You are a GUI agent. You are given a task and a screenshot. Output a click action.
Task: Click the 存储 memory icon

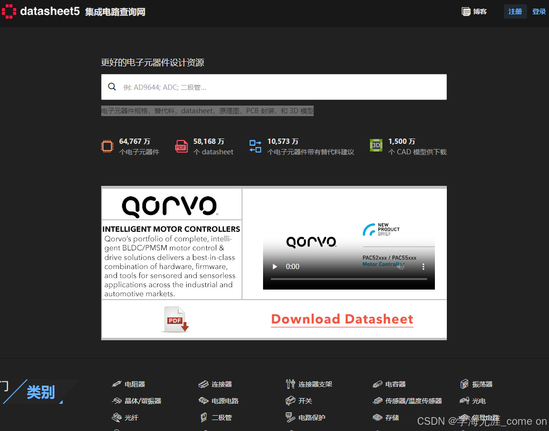coord(377,418)
